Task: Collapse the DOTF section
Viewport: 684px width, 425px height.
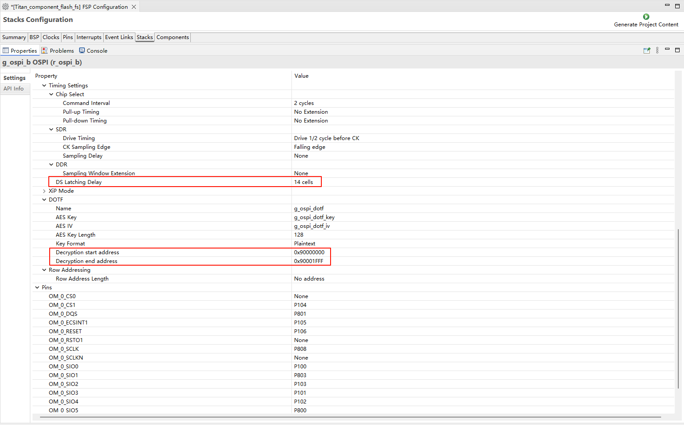Action: click(x=44, y=200)
